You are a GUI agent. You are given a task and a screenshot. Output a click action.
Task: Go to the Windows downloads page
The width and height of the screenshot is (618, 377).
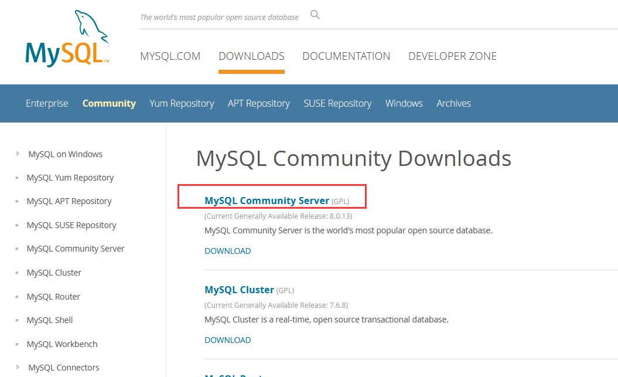tap(404, 103)
